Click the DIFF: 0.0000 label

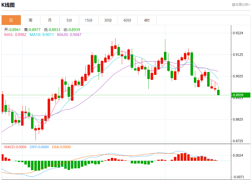39,147
